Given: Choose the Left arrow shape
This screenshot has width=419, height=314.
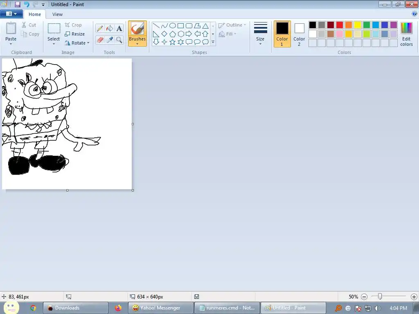Looking at the screenshot, I should pyautogui.click(x=197, y=34).
